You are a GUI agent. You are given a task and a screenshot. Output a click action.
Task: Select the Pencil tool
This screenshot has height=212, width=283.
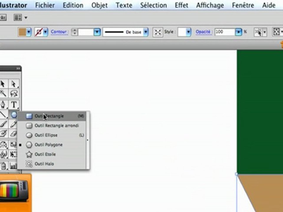(x=13, y=124)
